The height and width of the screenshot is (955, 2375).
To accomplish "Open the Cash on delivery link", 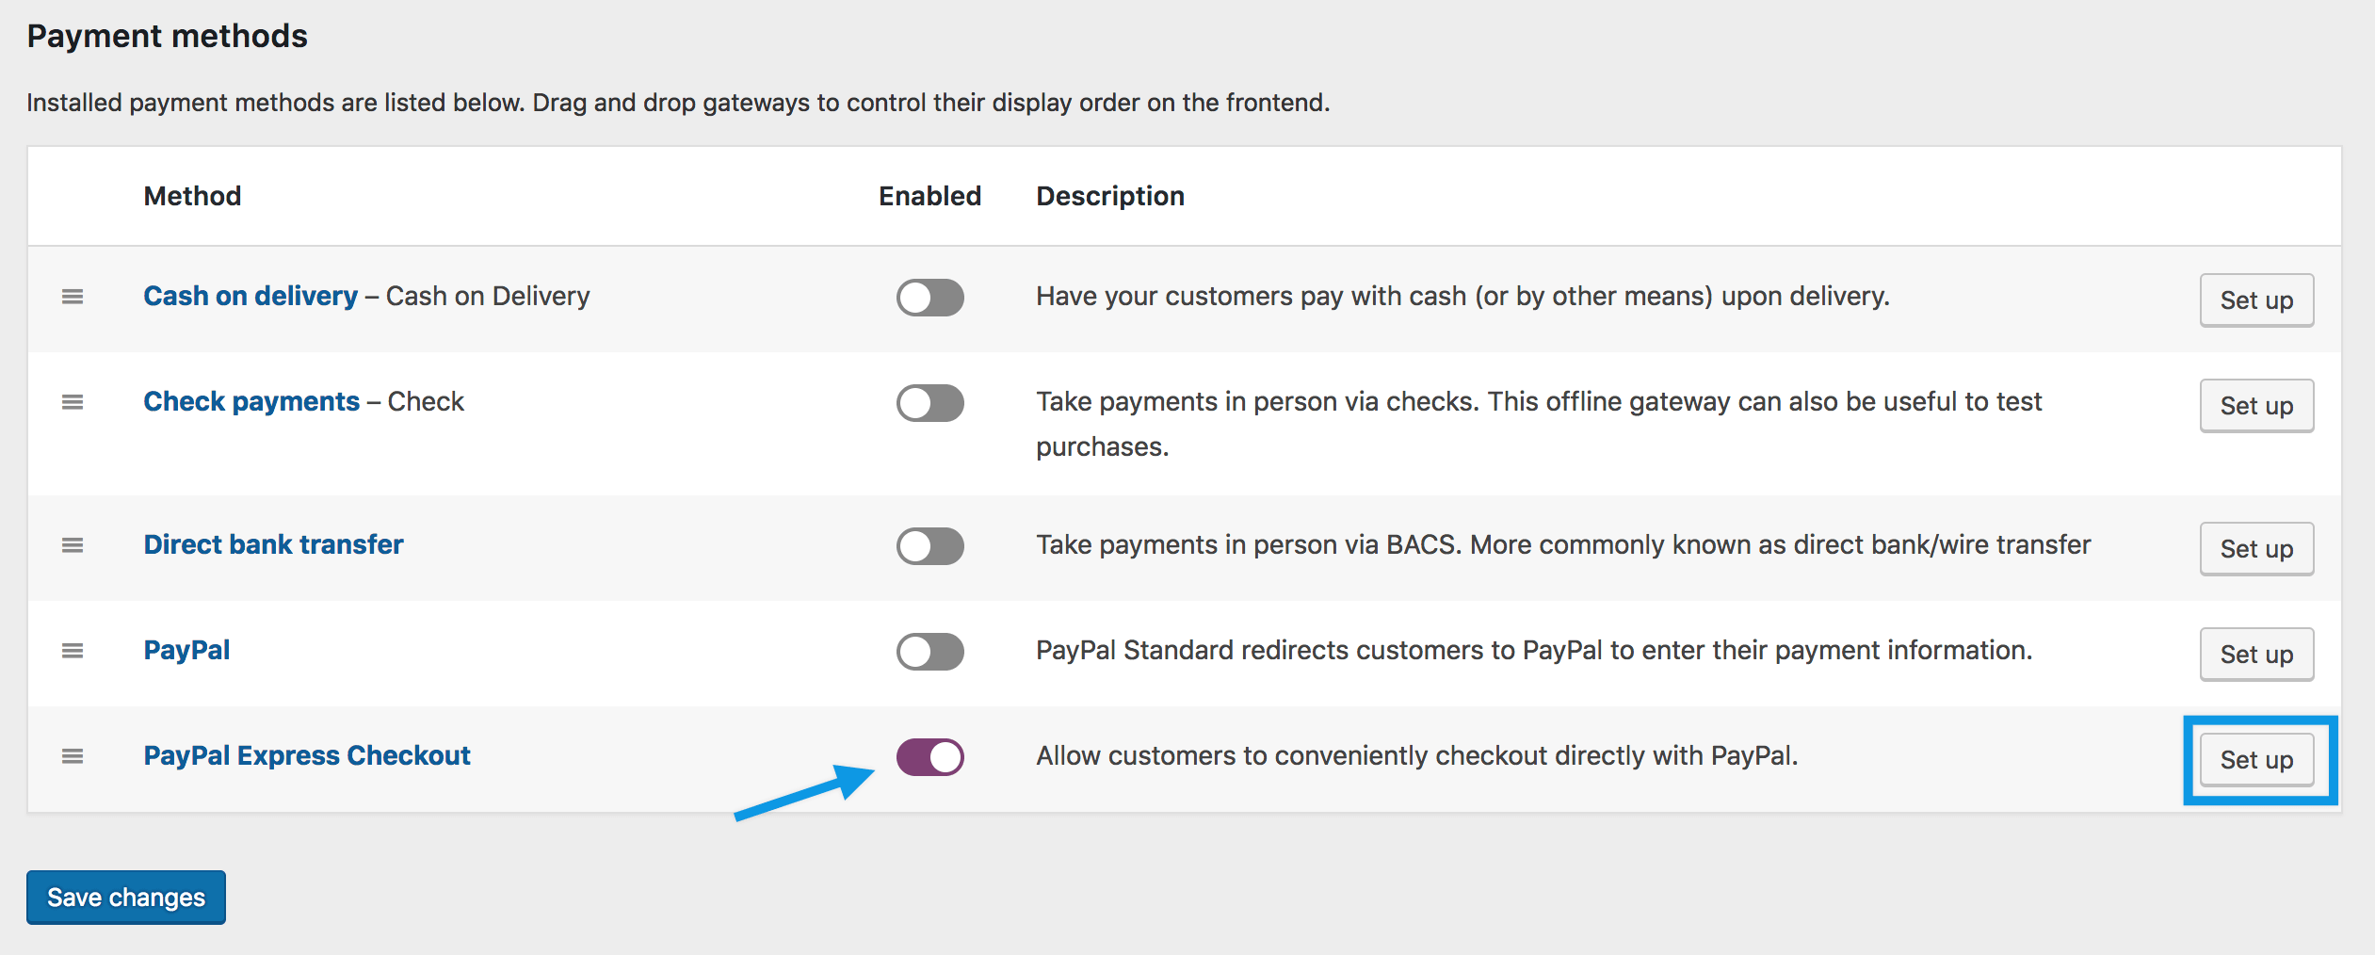I will (250, 296).
